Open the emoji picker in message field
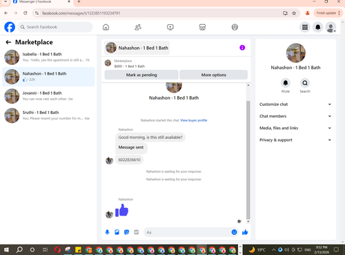Screen dimensions: 345x255 (234, 232)
